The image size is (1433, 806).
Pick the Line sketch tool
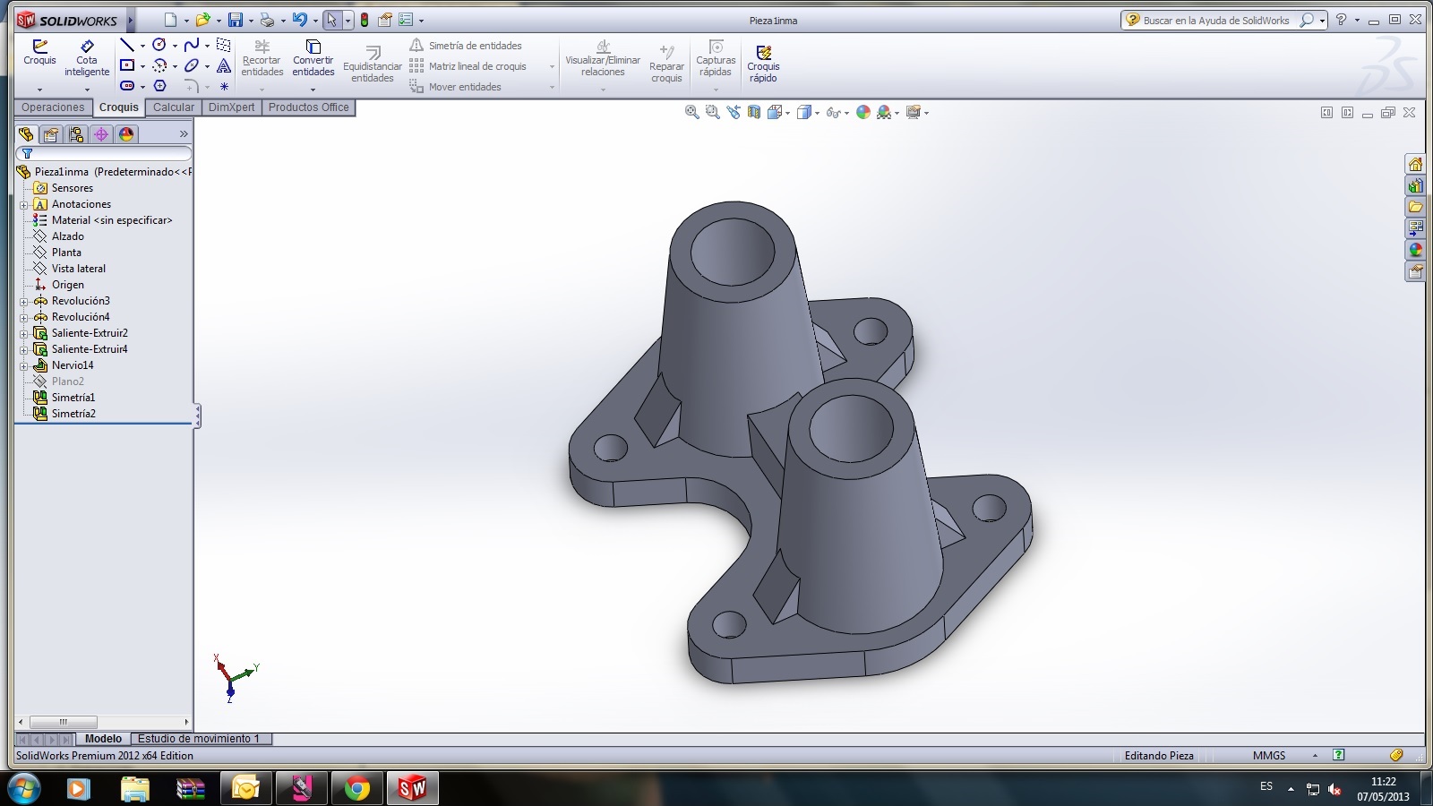pos(127,45)
